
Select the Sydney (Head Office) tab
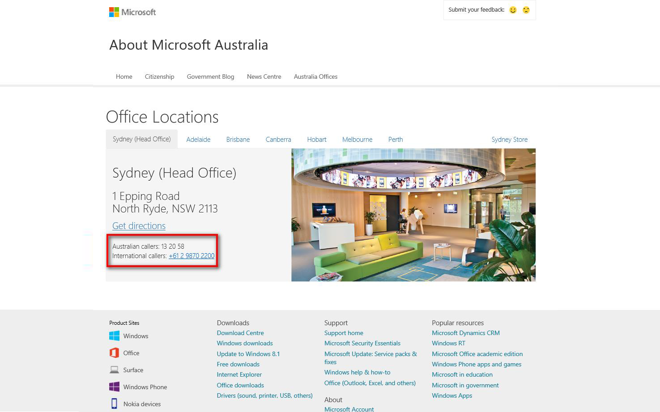click(x=141, y=139)
